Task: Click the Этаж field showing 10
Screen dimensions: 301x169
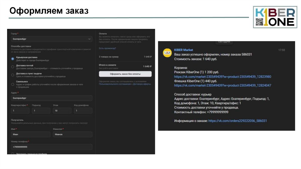Action: pyautogui.click(x=62, y=110)
